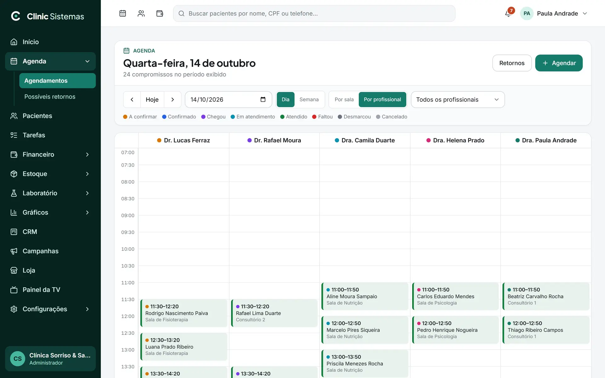Go to Início in the sidebar
Image resolution: width=605 pixels, height=378 pixels.
[50, 42]
